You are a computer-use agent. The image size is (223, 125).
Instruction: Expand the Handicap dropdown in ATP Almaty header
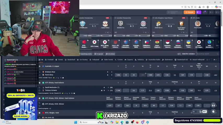[x=175, y=84]
